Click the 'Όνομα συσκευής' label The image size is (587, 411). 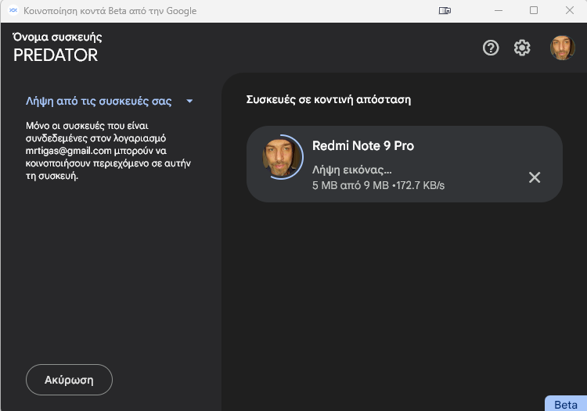click(57, 37)
